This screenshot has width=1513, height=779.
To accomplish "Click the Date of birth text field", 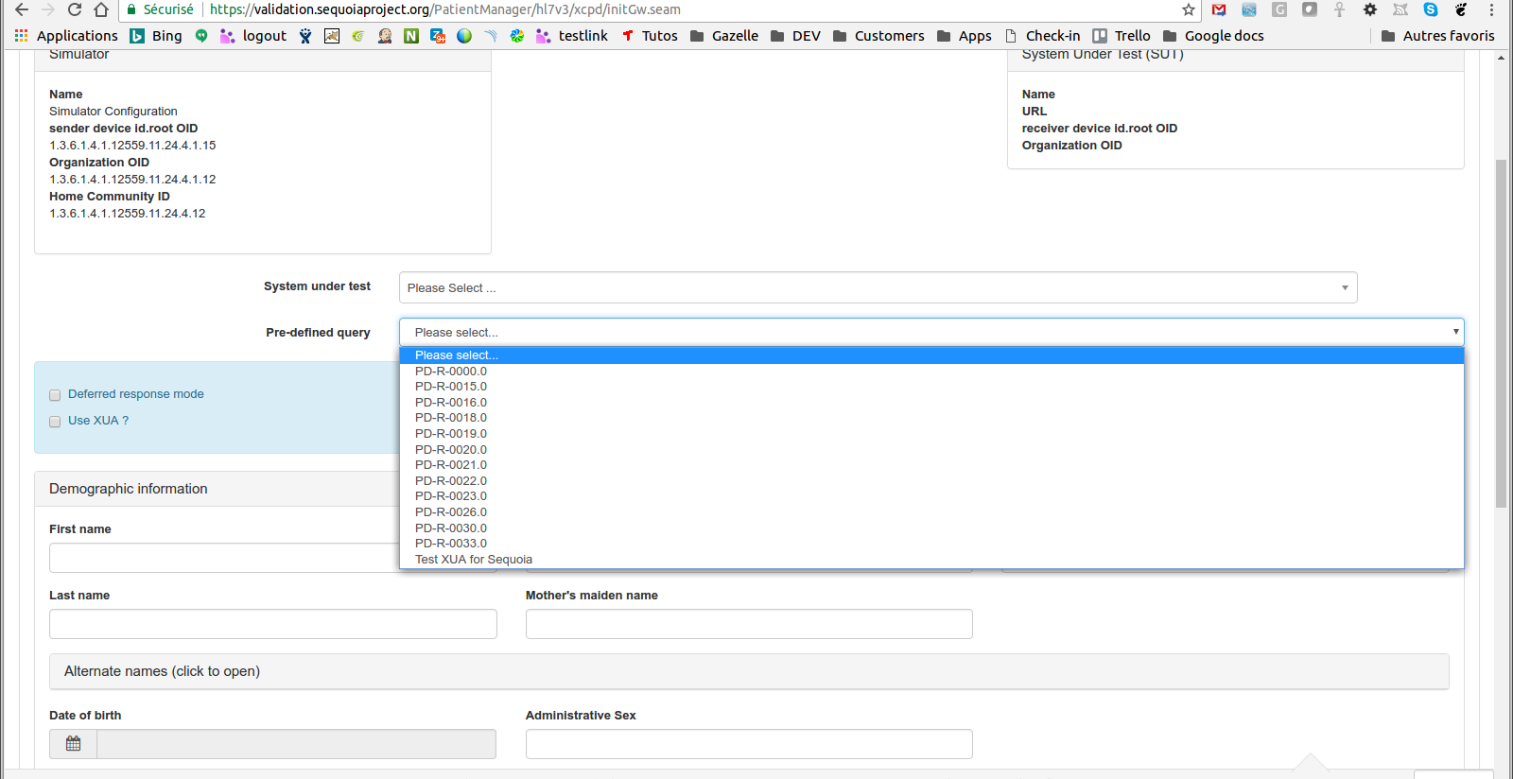I will tap(296, 744).
